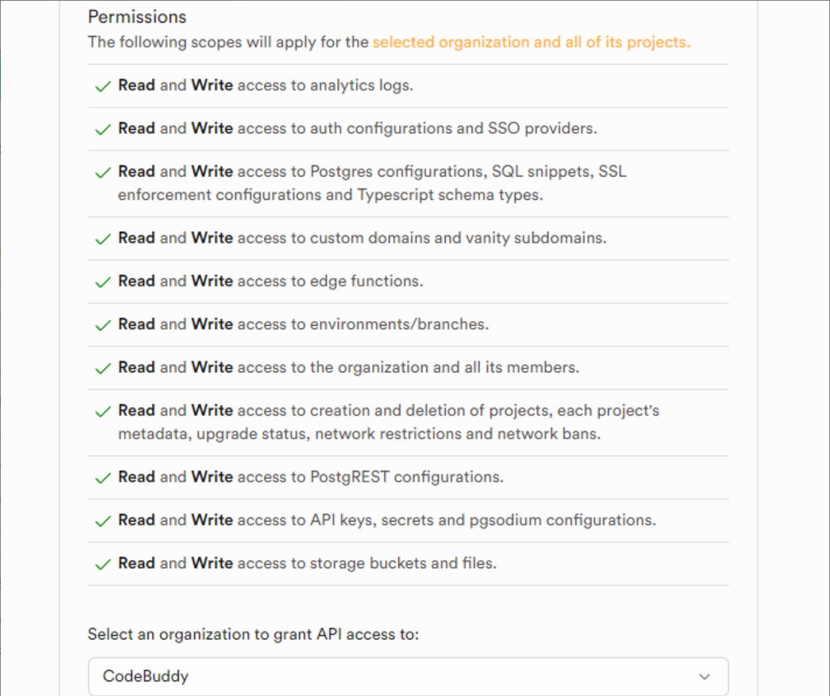The width and height of the screenshot is (830, 696).
Task: Click the checkmark beside organization members scope
Action: click(x=103, y=368)
